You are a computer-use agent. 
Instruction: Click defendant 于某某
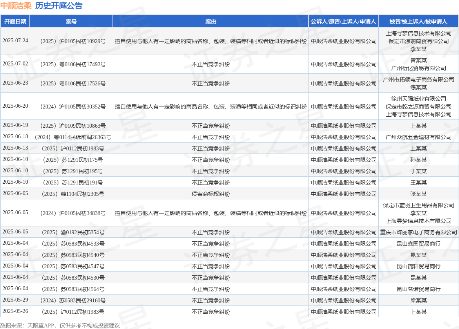[x=418, y=172]
